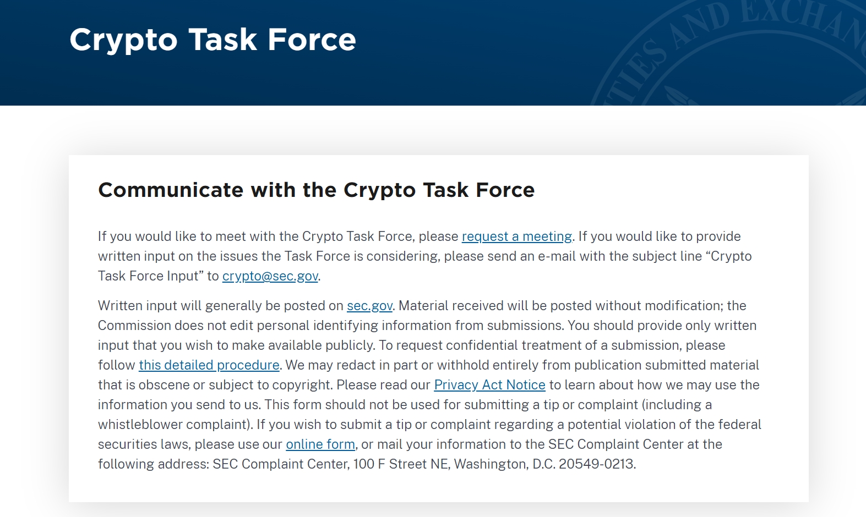Click the phrase 'following address: SEC Complaint Center'
The image size is (866, 517).
[223, 464]
